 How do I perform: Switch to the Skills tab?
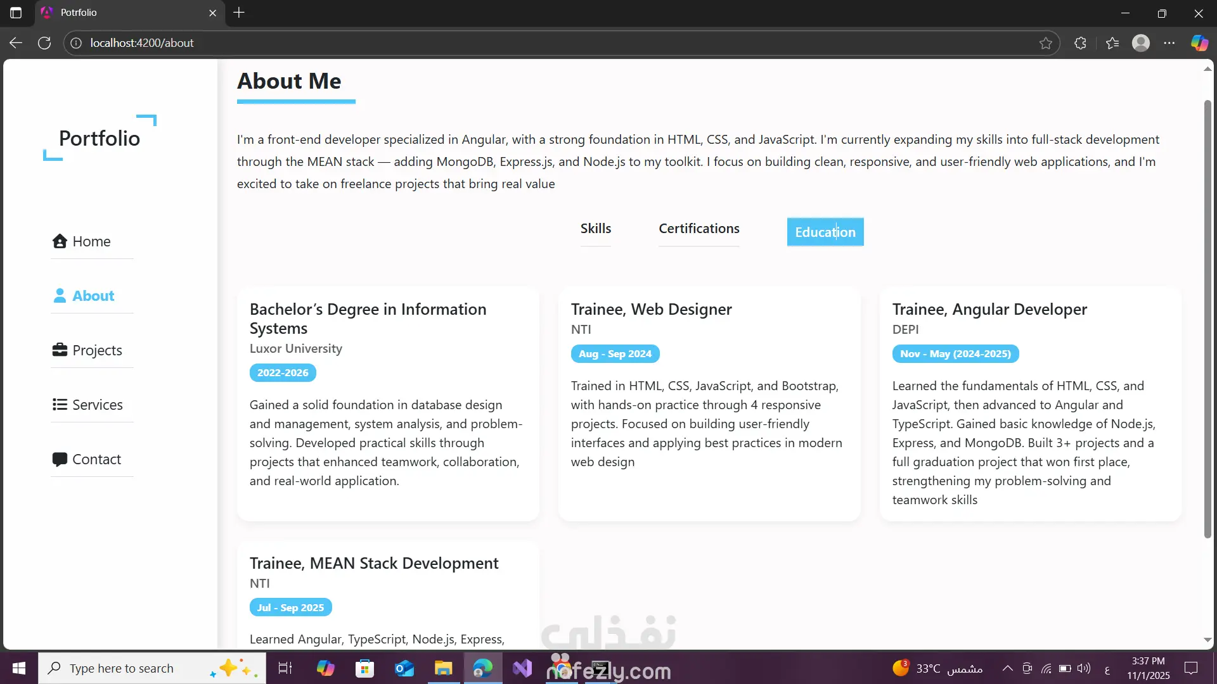tap(596, 229)
